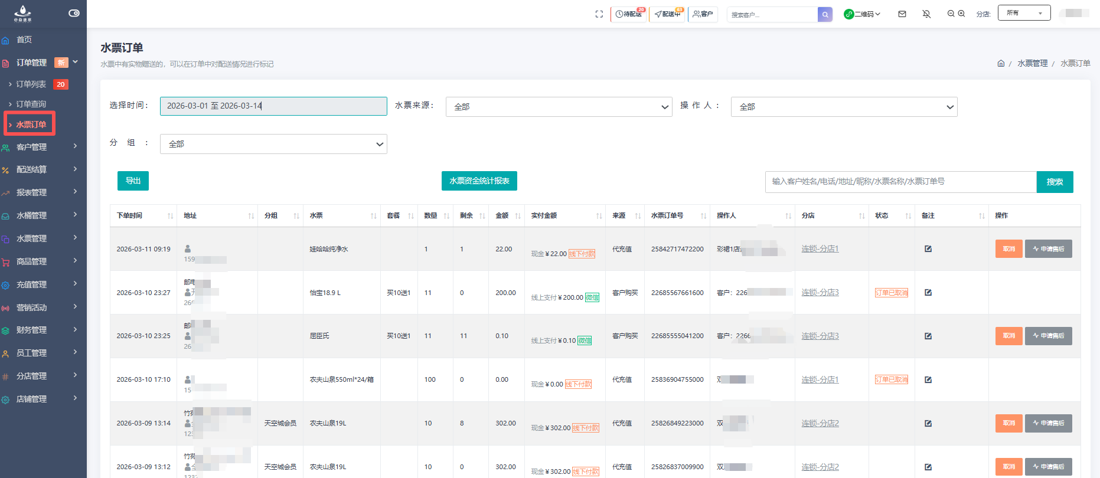Toggle fullscreen mode icon
The width and height of the screenshot is (1100, 478).
(x=599, y=14)
